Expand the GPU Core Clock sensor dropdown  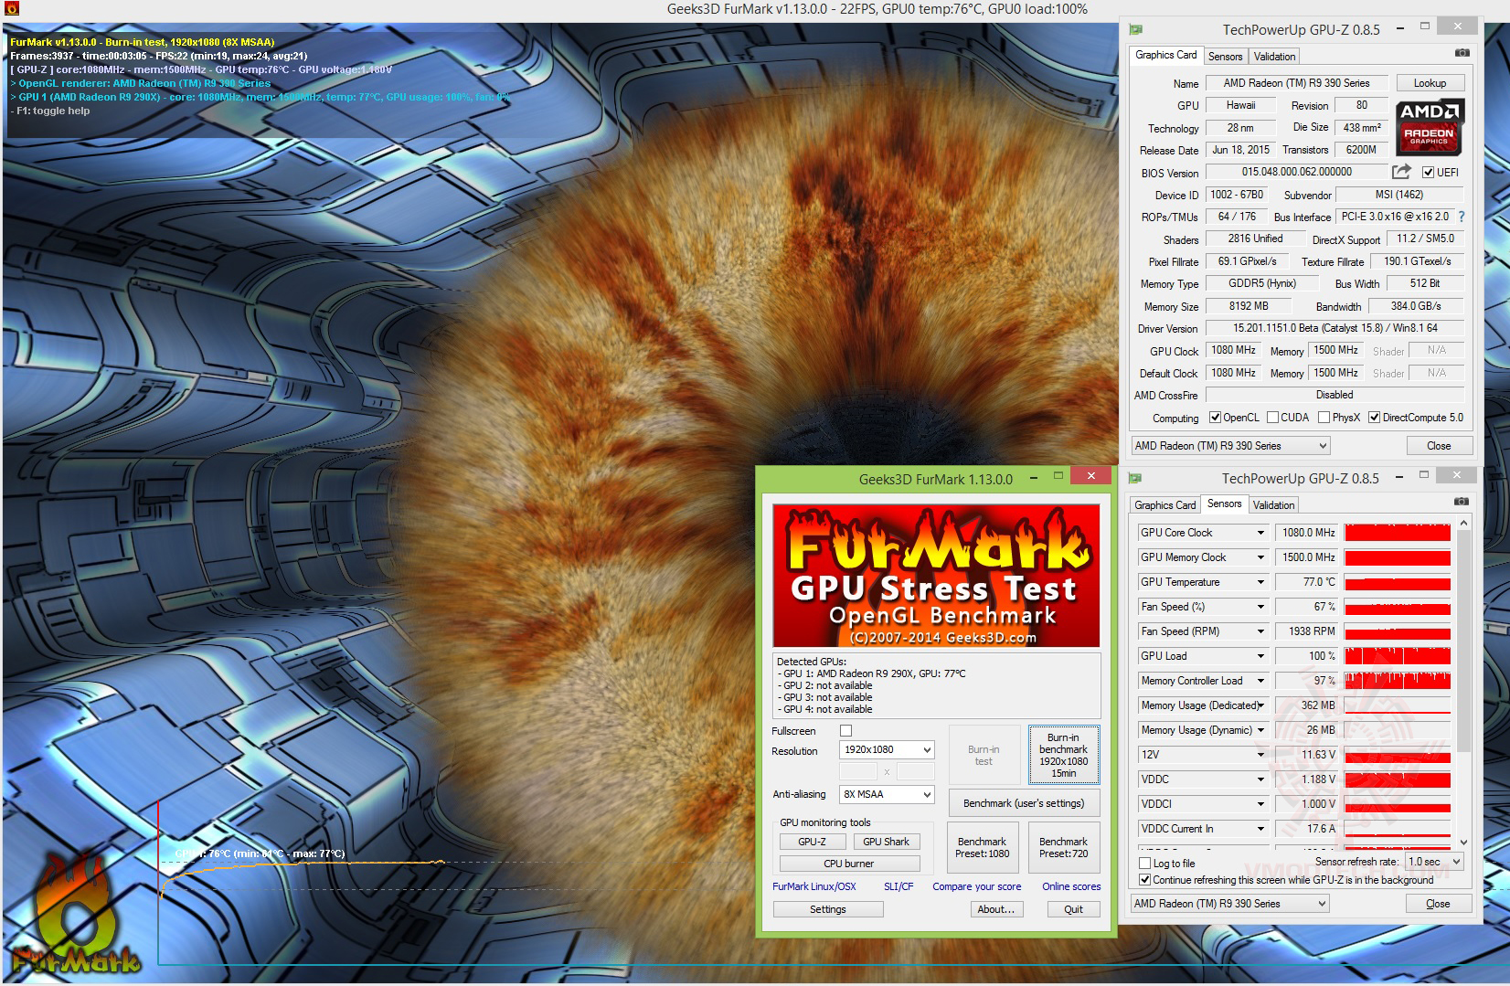pyautogui.click(x=1260, y=533)
